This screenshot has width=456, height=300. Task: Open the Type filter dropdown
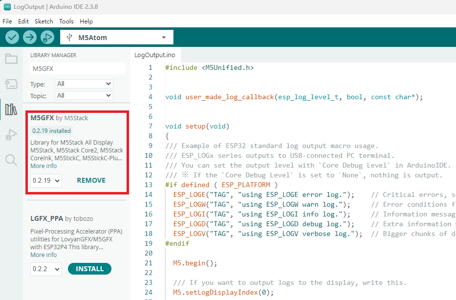point(84,84)
